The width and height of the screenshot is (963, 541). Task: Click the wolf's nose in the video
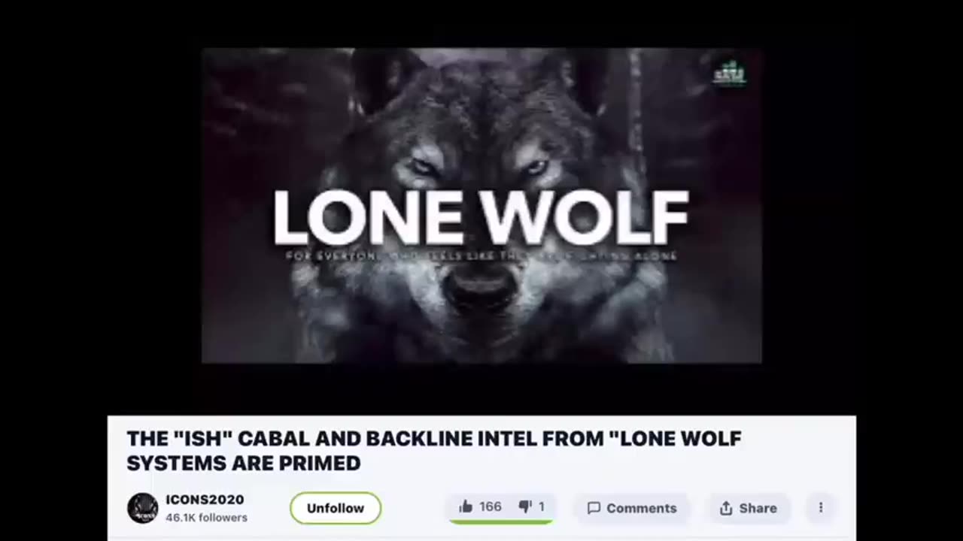click(x=481, y=289)
